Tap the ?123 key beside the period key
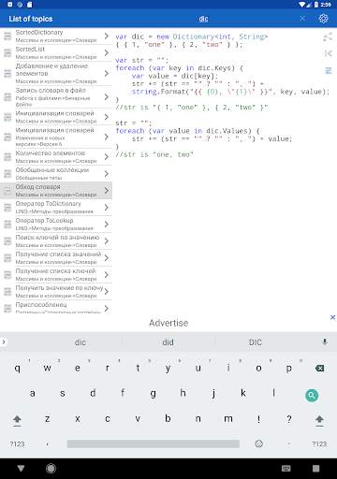The width and height of the screenshot is (337, 479). point(319,443)
